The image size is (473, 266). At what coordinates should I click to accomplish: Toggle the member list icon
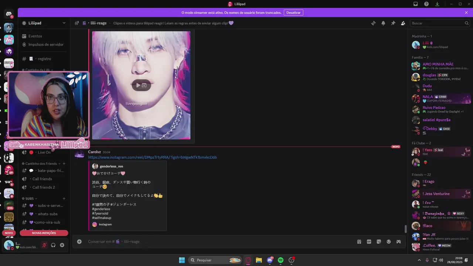[403, 23]
